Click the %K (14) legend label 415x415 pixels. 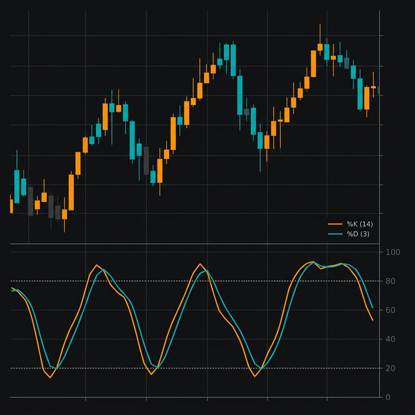tap(359, 224)
